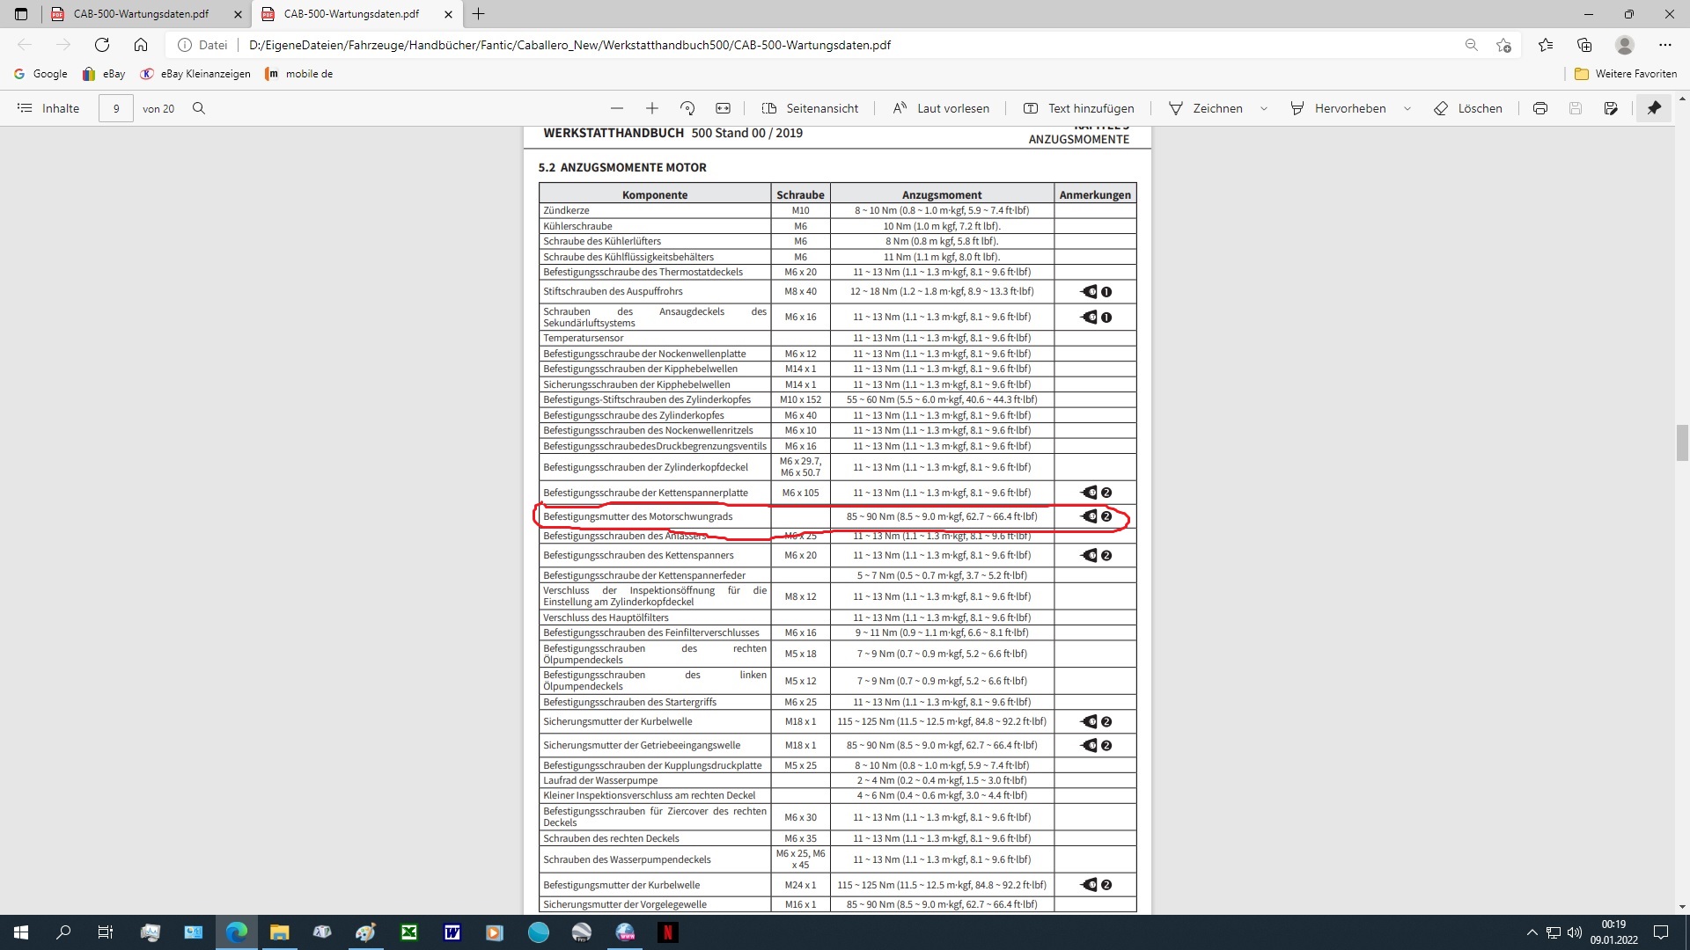Click the vertical scrollbar thumb
The image size is (1690, 950).
coord(1682,442)
